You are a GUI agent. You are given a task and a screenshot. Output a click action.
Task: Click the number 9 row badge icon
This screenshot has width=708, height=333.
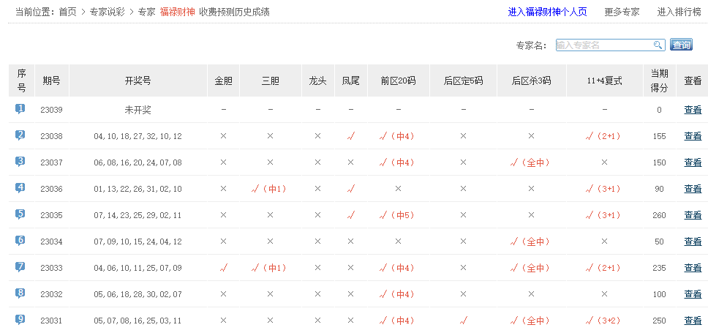(20, 320)
